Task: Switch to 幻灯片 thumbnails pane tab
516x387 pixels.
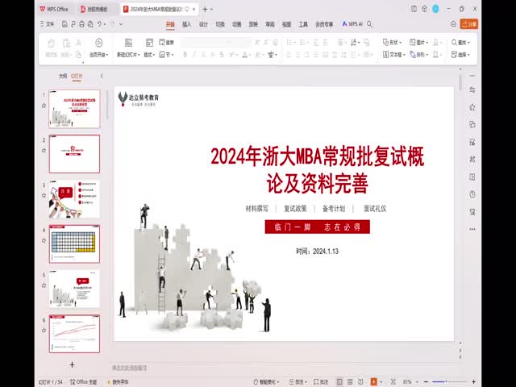Action: pyautogui.click(x=77, y=76)
